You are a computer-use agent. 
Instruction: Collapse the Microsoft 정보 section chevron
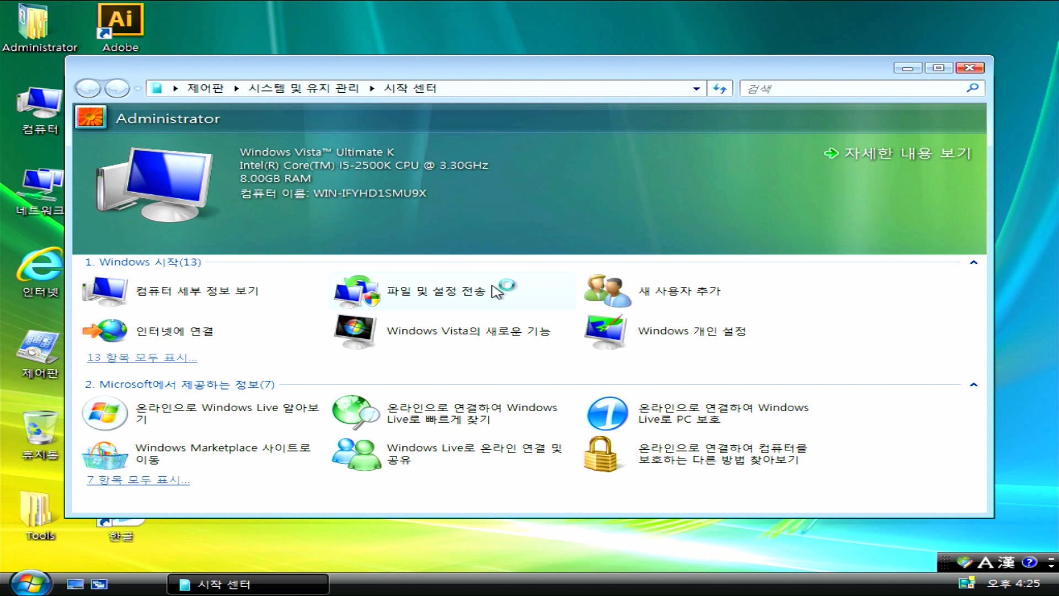[974, 385]
